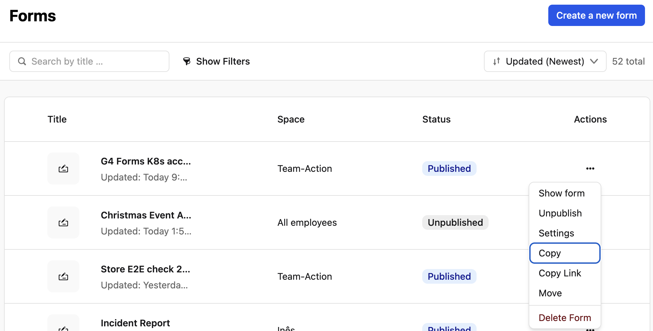Open the Incident Report form title
The image size is (653, 331).
click(x=135, y=323)
